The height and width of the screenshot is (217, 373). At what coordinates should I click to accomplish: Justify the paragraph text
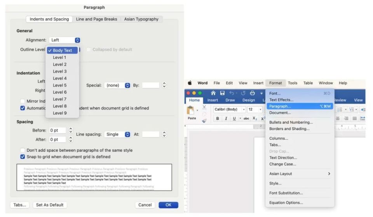point(354,118)
